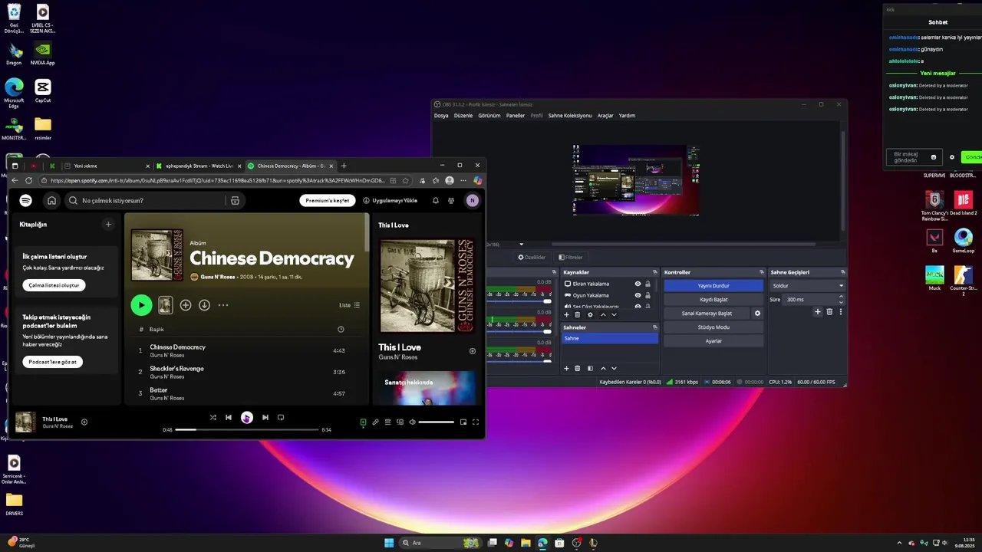Open chat settings gear in Sohbet panel
The height and width of the screenshot is (552, 982).
tap(952, 157)
